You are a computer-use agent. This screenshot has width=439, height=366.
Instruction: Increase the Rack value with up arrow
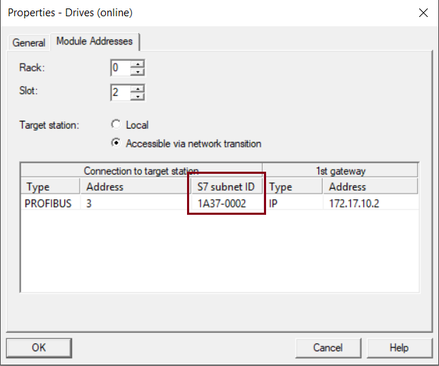click(138, 64)
